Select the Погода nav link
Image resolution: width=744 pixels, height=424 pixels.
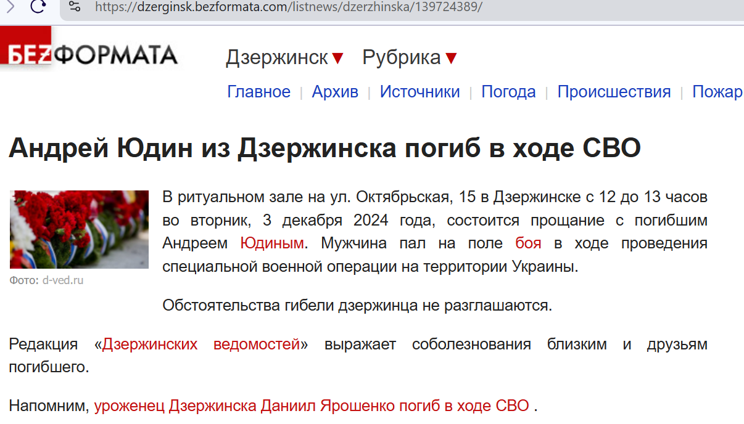508,92
